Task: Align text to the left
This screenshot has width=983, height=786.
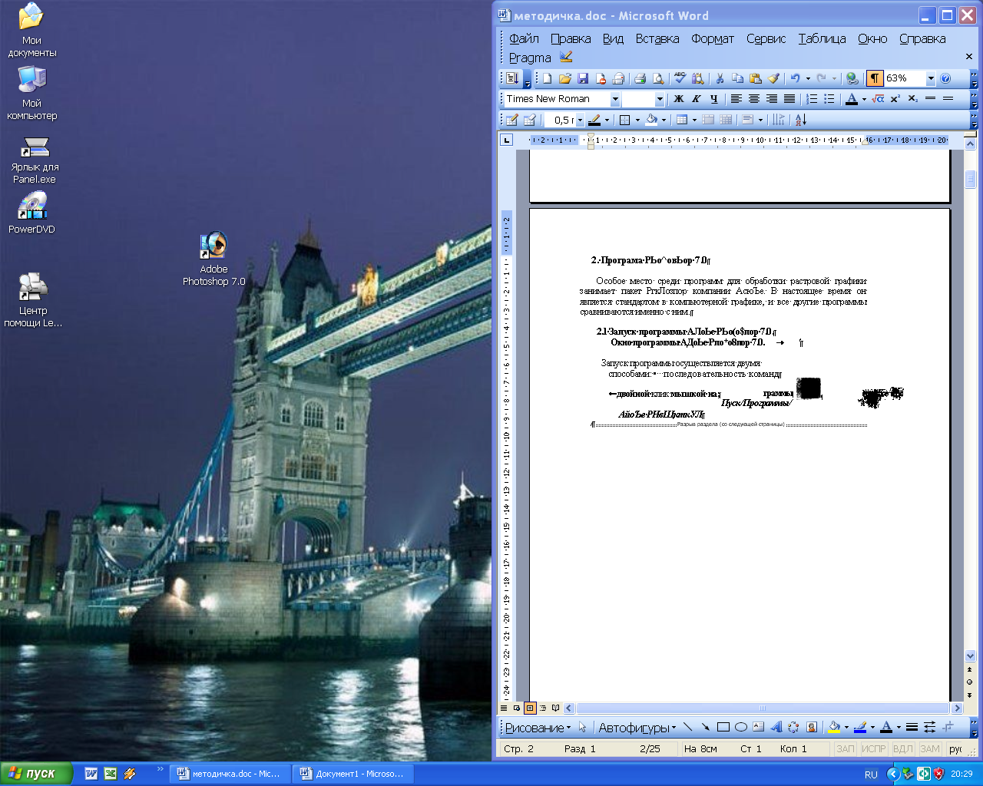Action: tap(736, 99)
